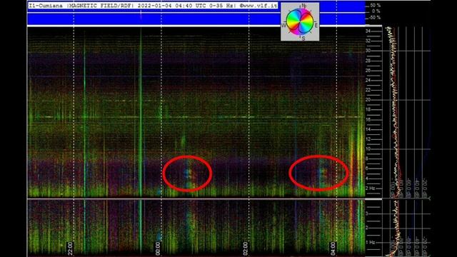Click the 22:00 time axis marker

[70, 248]
